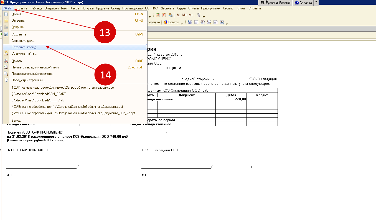Open the ОС menu

click(x=147, y=8)
